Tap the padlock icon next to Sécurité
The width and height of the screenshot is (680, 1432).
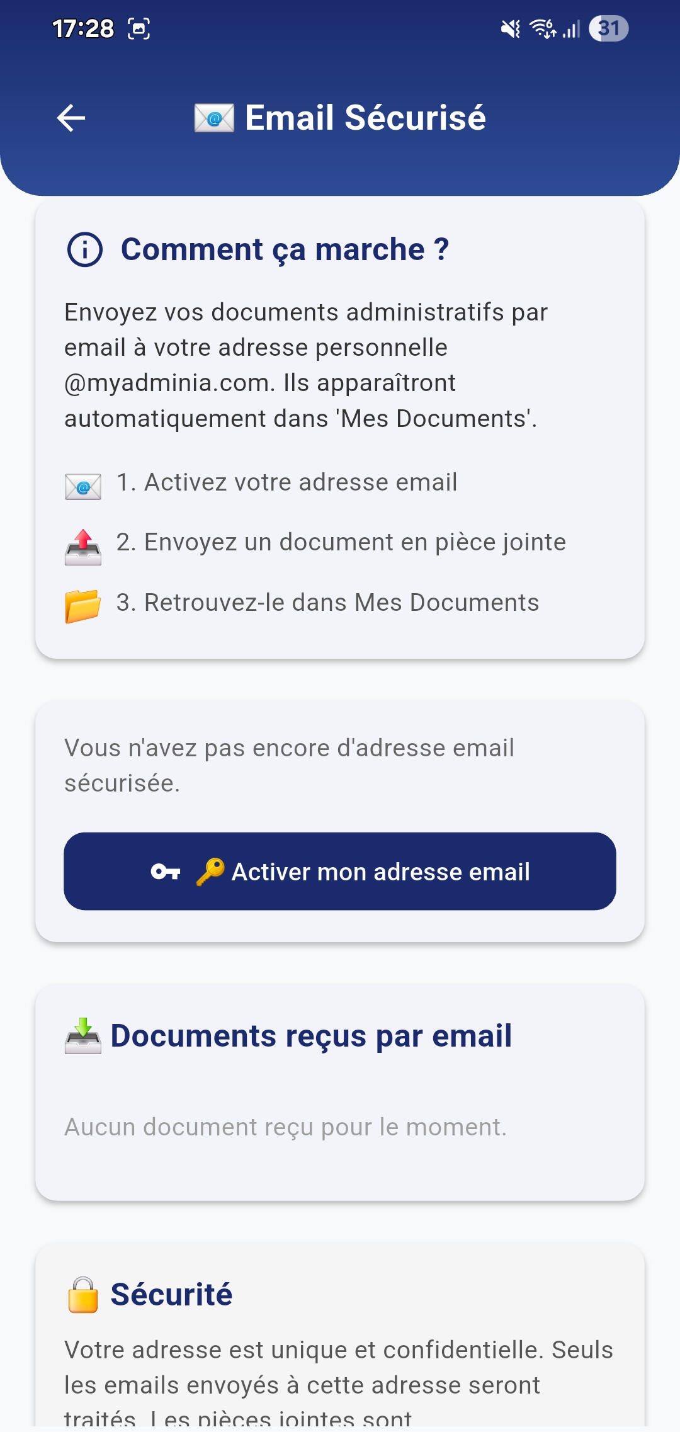(83, 1295)
